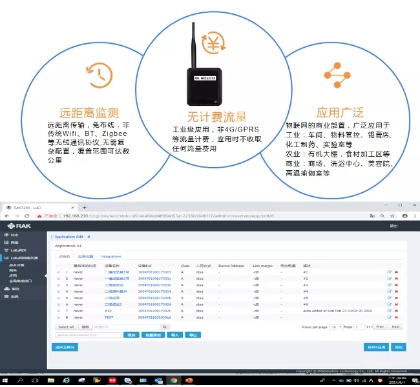Click the blue save application button
The image size is (420, 387).
coord(376,347)
